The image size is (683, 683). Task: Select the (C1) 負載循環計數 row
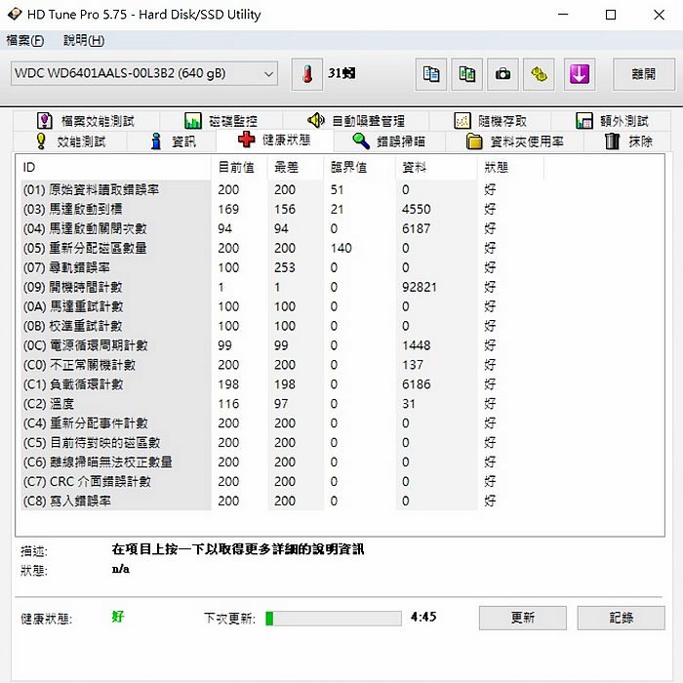[x=282, y=384]
